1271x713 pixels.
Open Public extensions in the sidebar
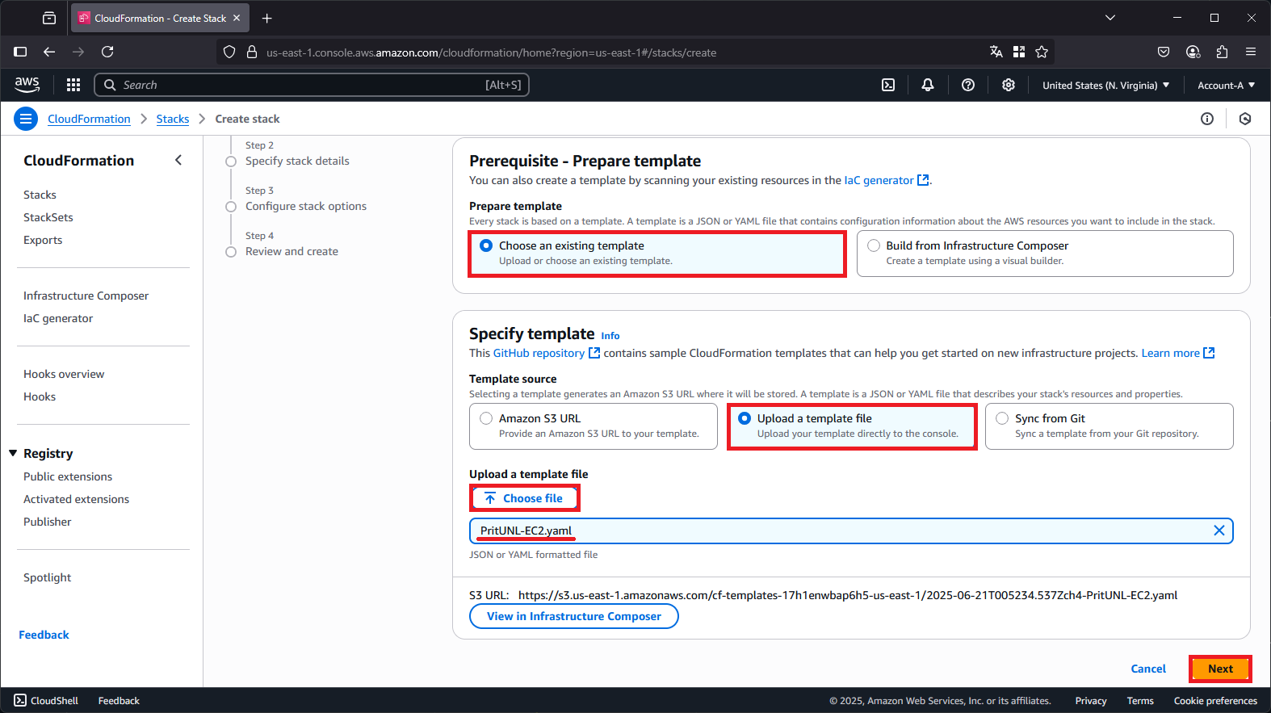pos(68,476)
